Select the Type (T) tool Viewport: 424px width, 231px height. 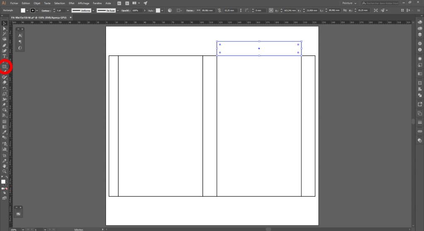5,56
